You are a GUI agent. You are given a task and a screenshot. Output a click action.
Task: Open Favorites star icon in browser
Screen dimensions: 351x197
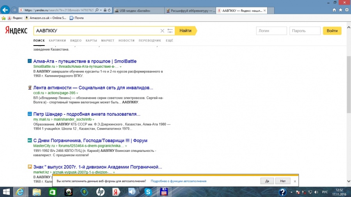pyautogui.click(x=340, y=10)
